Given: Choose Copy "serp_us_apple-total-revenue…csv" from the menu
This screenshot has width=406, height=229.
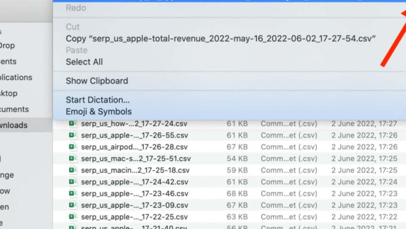Looking at the screenshot, I should pyautogui.click(x=220, y=38).
